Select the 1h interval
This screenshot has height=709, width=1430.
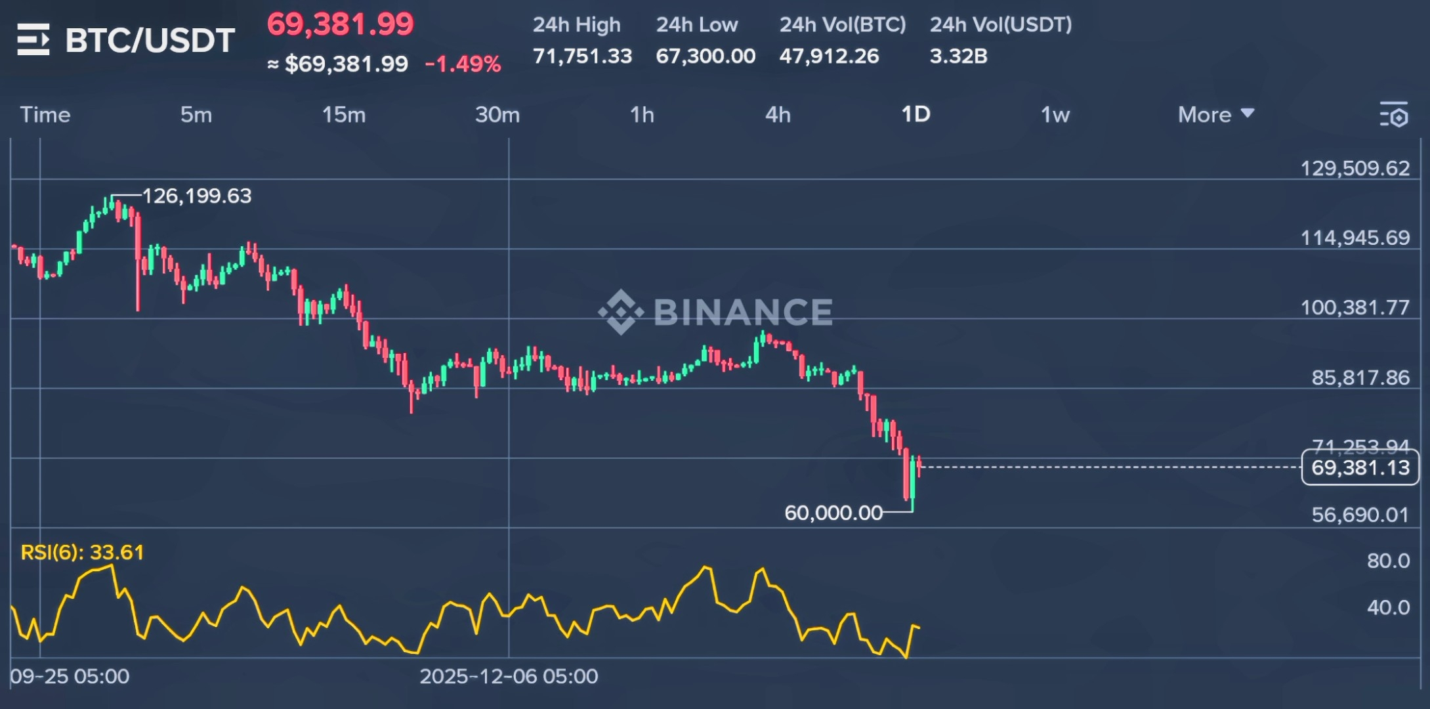tap(642, 115)
